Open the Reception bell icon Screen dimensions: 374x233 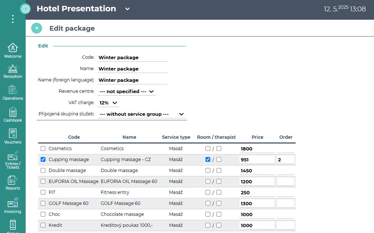pos(13,69)
